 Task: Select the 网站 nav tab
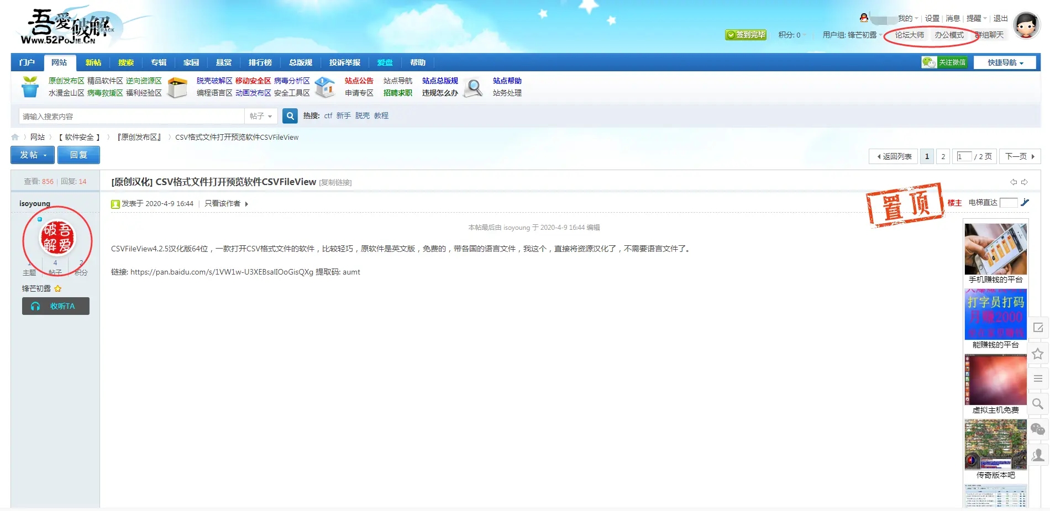pyautogui.click(x=59, y=62)
